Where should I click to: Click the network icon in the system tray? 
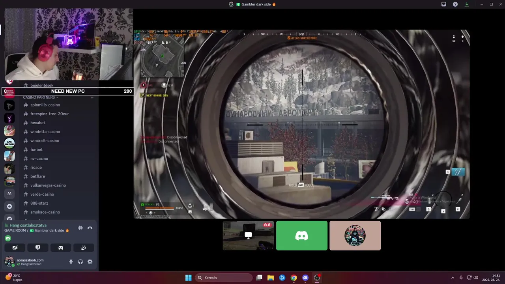tap(469, 278)
